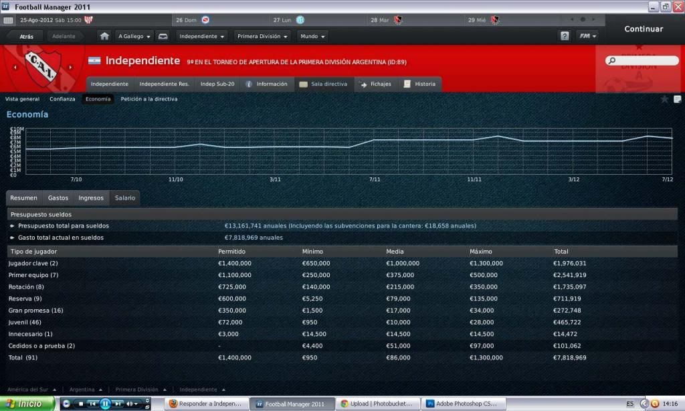Open the Información tab

click(266, 84)
